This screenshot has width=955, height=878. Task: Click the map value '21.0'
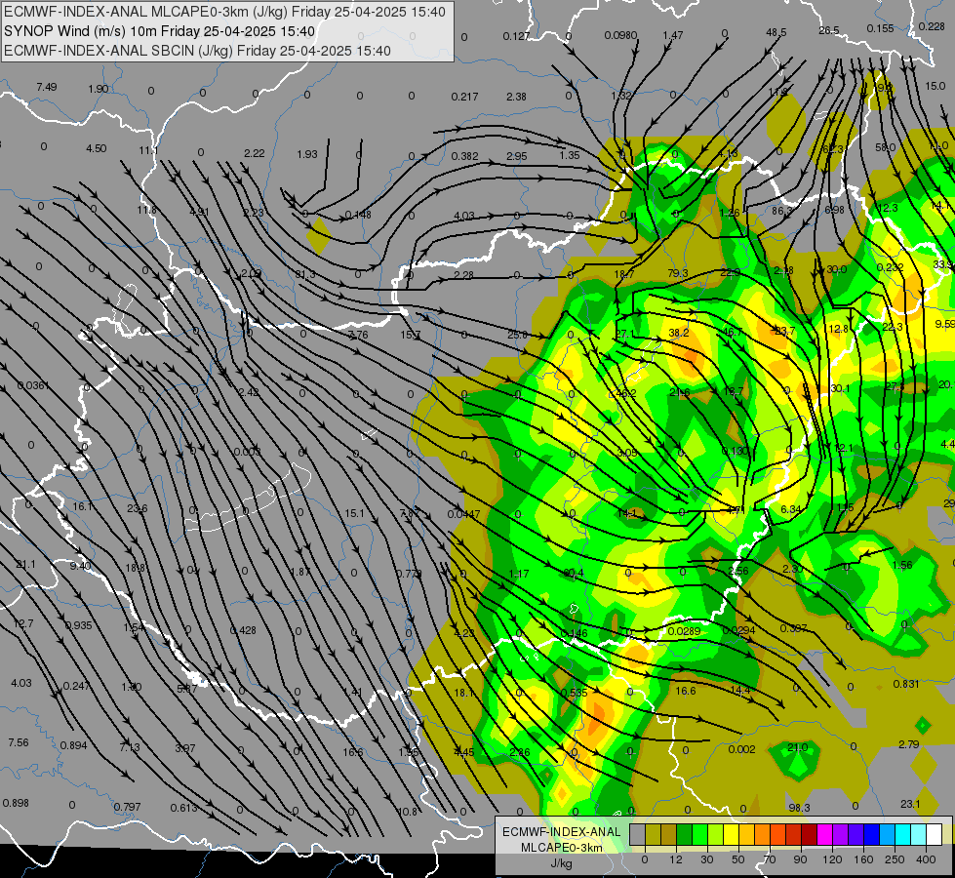click(797, 747)
